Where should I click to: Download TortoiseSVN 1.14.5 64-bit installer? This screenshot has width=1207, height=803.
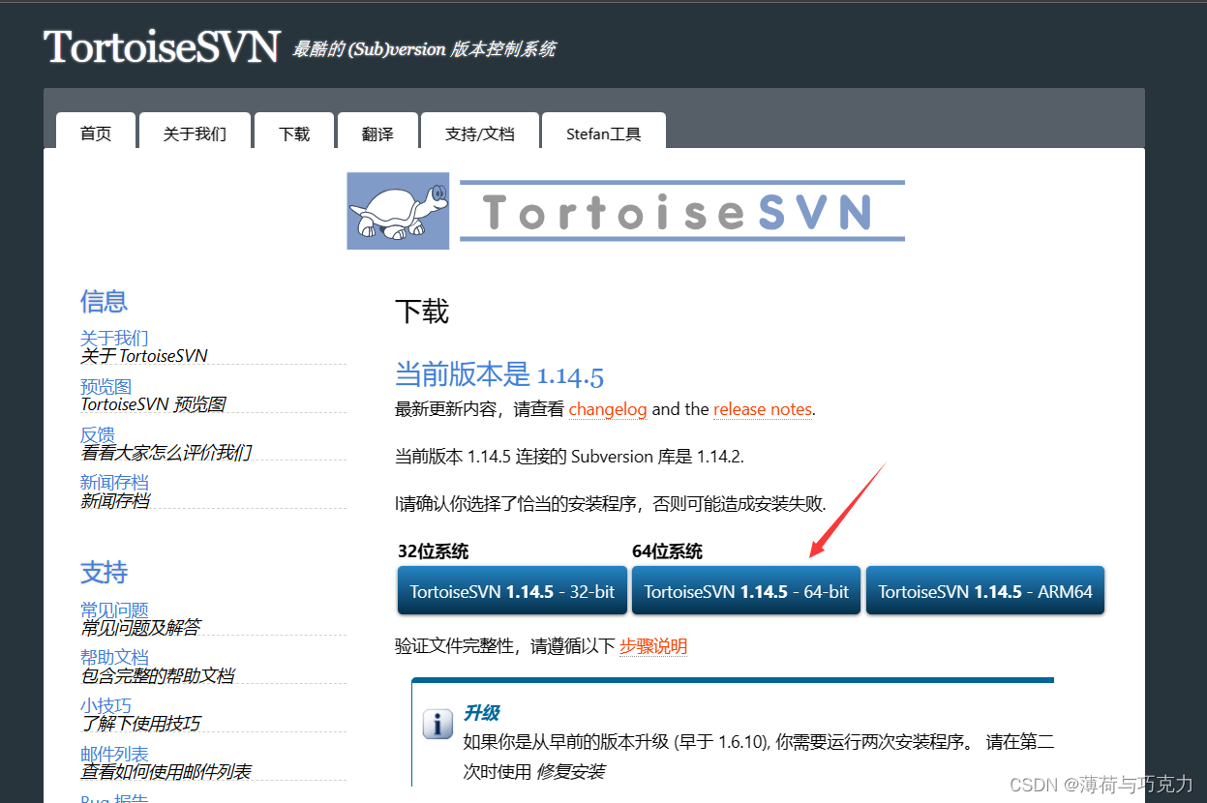(x=746, y=591)
